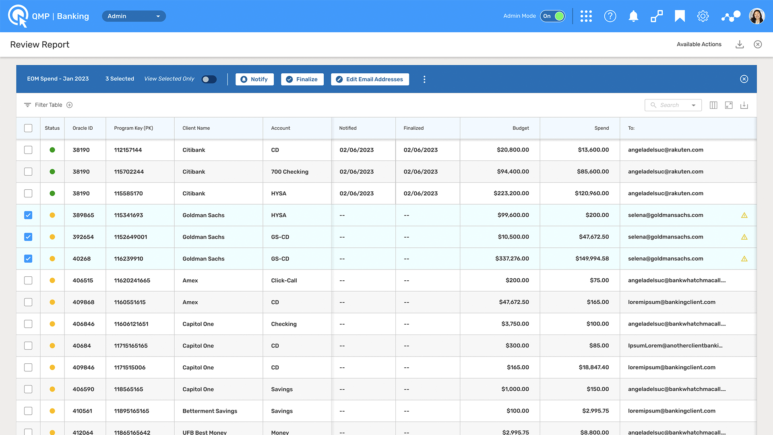Image resolution: width=773 pixels, height=435 pixels.
Task: Check the Betterment Savings row
Action: click(28, 411)
